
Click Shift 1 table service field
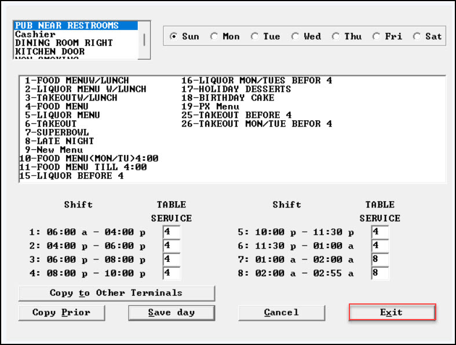[x=172, y=232]
